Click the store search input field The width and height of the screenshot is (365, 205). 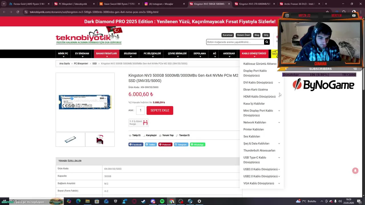[235, 42]
